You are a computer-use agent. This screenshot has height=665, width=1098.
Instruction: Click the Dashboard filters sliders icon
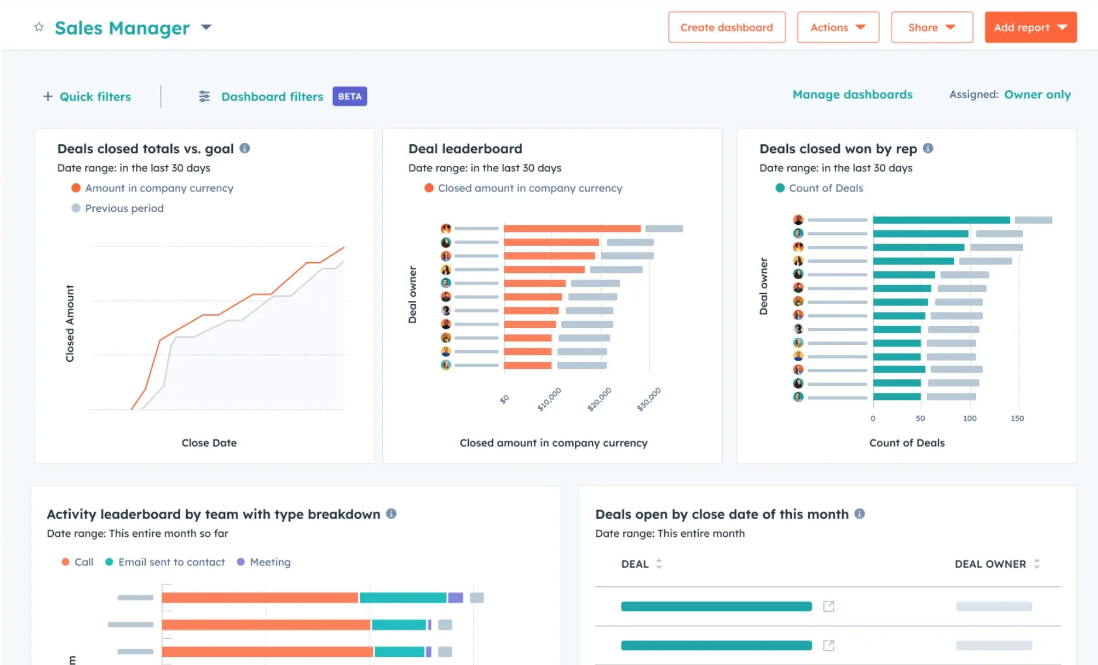pyautogui.click(x=204, y=96)
